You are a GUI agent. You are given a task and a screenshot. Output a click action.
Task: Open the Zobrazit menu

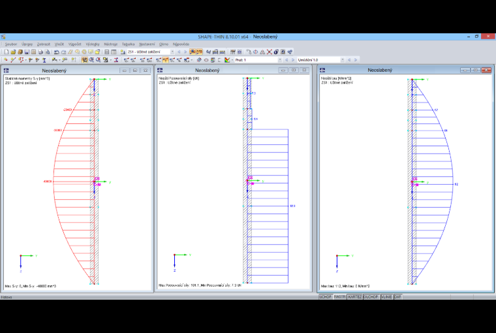44,44
